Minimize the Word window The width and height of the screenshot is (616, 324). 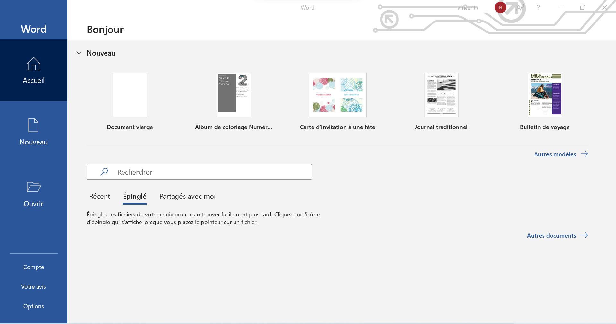(x=560, y=7)
